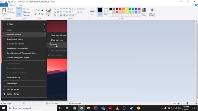Image resolution: width=198 pixels, height=111 pixels.
Task: Expand the Rotate dropdown
Action: pos(31,15)
